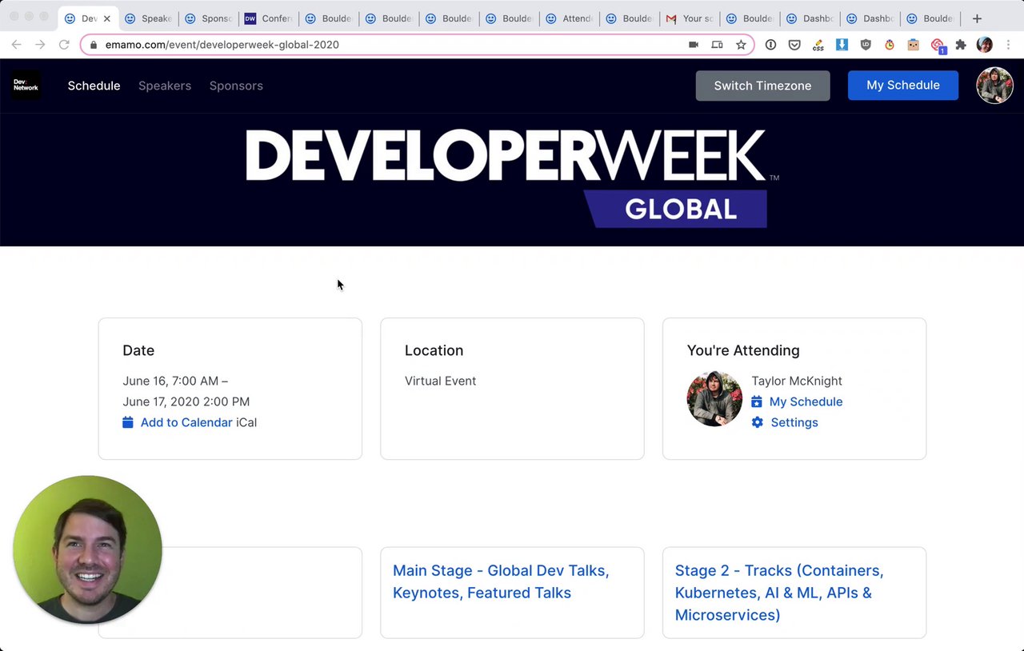Image resolution: width=1024 pixels, height=651 pixels.
Task: Click the cast devices icon in the address bar
Action: tap(717, 45)
